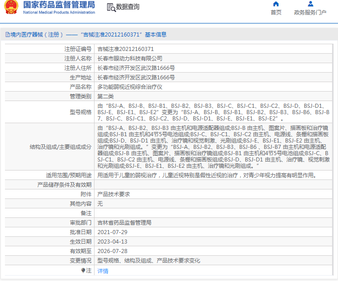This screenshot has height=281, width=338.
Task: Click the 产品名称 row label
Action: click(81, 87)
